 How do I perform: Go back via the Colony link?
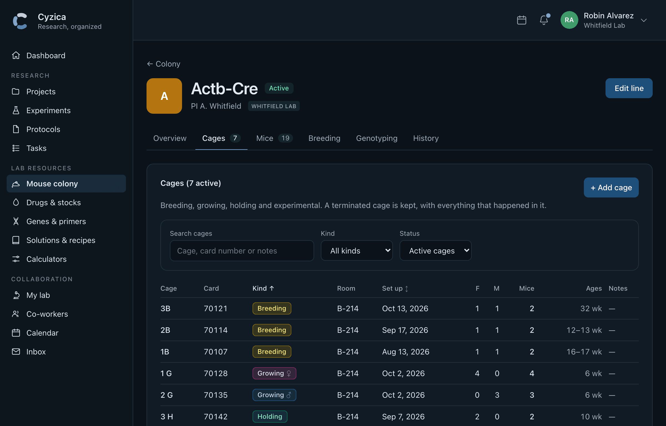(x=164, y=64)
